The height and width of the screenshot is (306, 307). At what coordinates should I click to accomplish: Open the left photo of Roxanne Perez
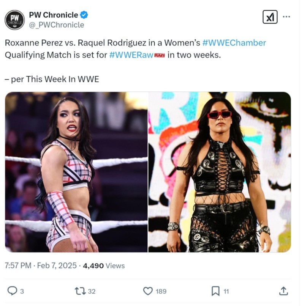coord(76,172)
